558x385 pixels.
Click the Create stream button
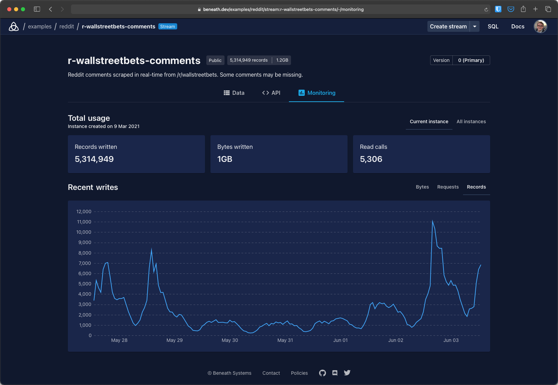coord(448,26)
